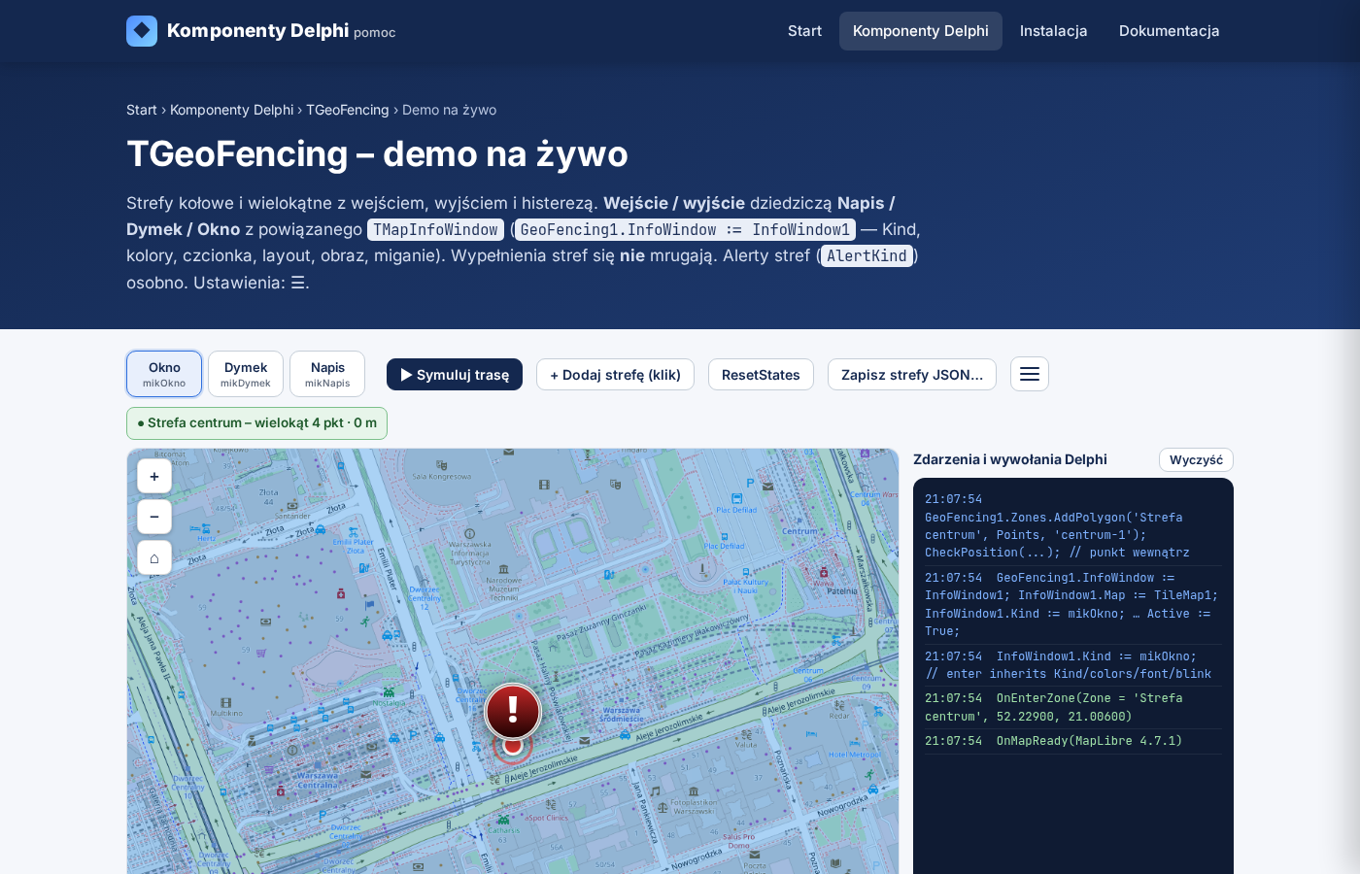The width and height of the screenshot is (1360, 874).
Task: Click Strefa centrum zone status badge
Action: (256, 423)
